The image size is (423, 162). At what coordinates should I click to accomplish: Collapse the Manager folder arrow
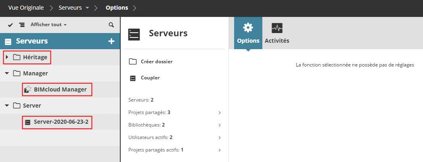coord(7,73)
